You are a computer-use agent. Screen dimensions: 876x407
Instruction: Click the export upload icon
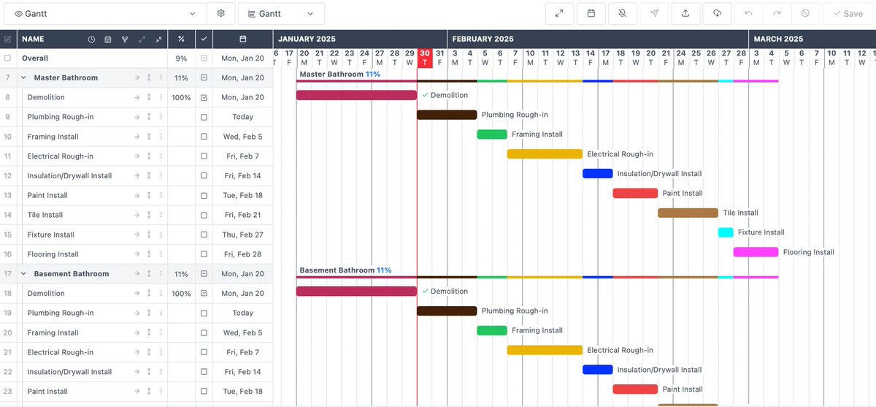click(x=685, y=13)
